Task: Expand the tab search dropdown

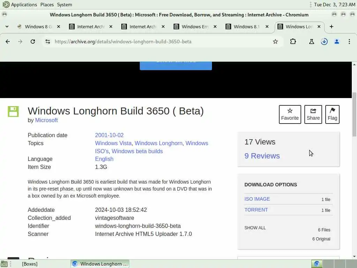Action: click(7, 27)
